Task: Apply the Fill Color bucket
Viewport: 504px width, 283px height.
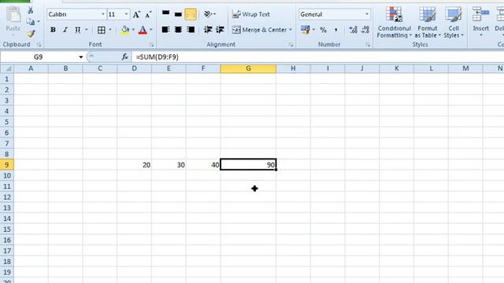Action: [x=125, y=30]
